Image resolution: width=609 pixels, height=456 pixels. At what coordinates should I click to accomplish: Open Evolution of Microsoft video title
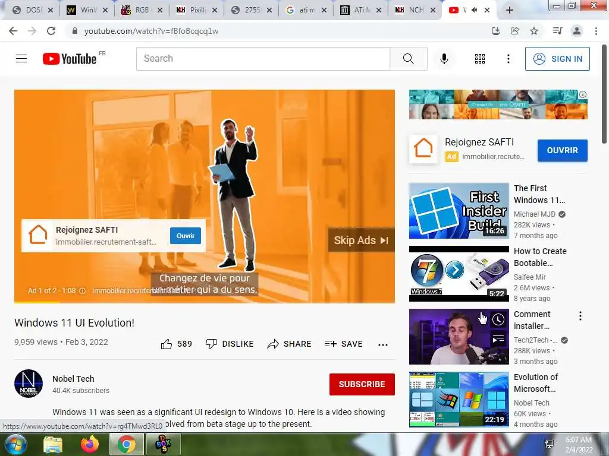pos(536,383)
